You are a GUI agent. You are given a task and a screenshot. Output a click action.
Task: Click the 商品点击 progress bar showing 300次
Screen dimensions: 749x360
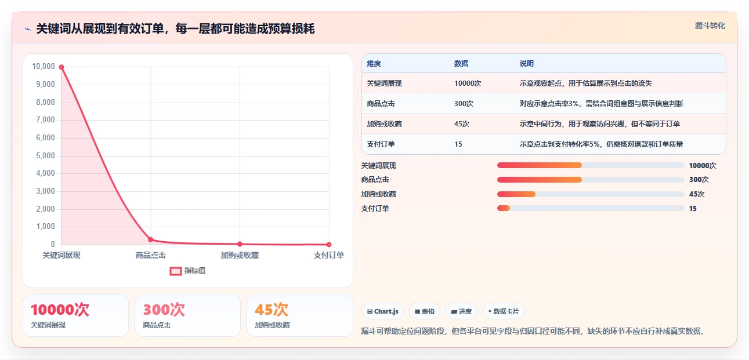coord(591,180)
